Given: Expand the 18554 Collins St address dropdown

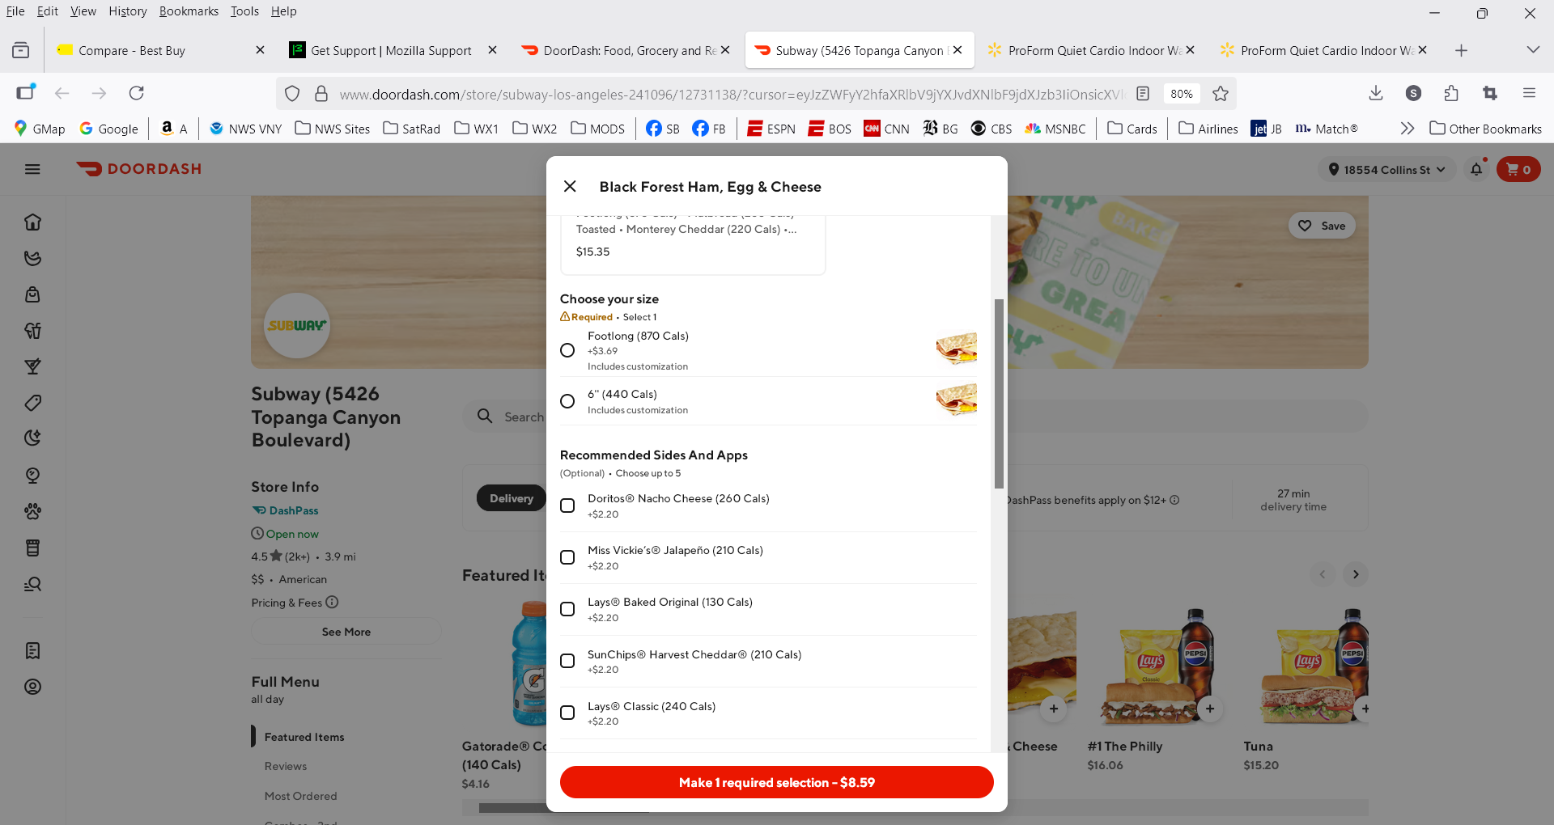Looking at the screenshot, I should pos(1386,169).
